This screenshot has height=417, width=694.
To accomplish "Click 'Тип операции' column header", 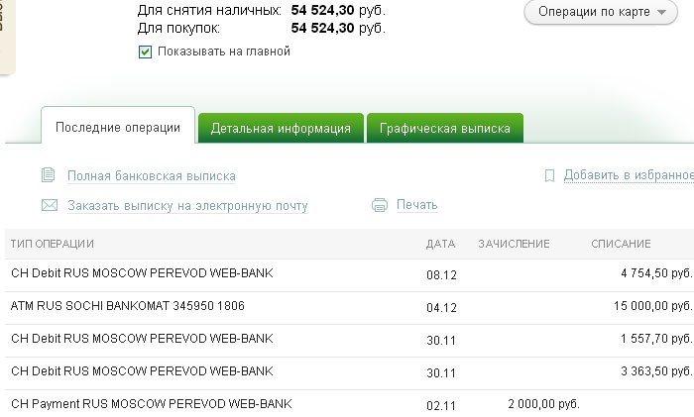I will pyautogui.click(x=52, y=244).
